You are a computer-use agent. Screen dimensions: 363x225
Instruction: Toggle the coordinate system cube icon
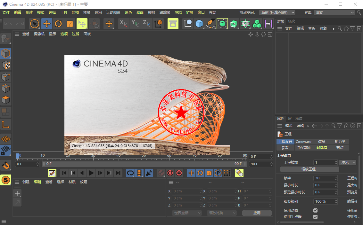click(159, 24)
